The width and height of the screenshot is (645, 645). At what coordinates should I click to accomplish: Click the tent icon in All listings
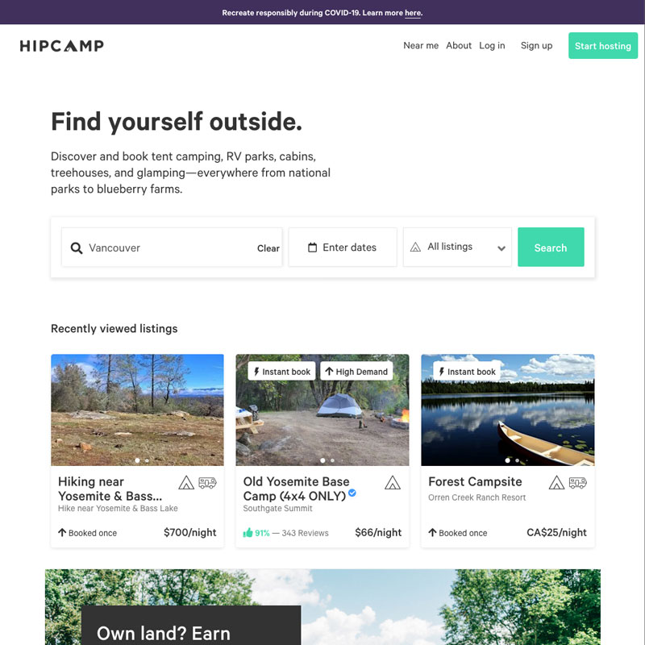(x=415, y=247)
